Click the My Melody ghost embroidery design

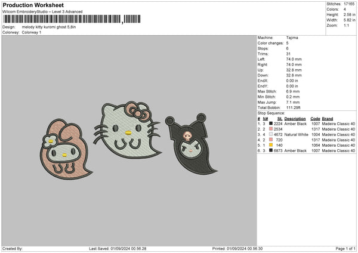click(66, 149)
